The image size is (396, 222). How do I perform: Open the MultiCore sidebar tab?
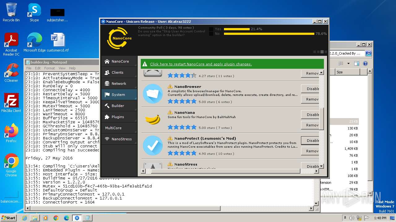(119, 128)
